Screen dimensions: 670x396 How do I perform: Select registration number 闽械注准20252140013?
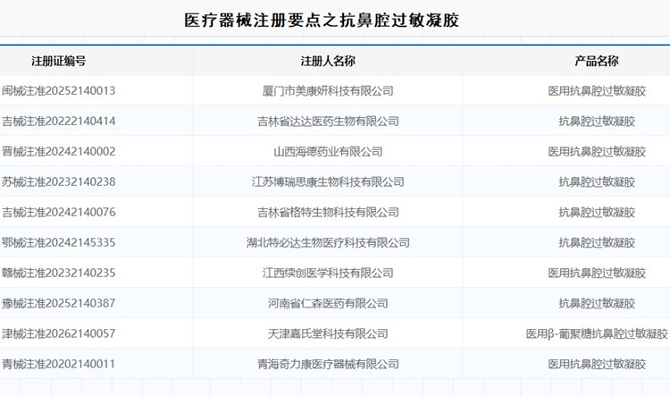tap(59, 90)
